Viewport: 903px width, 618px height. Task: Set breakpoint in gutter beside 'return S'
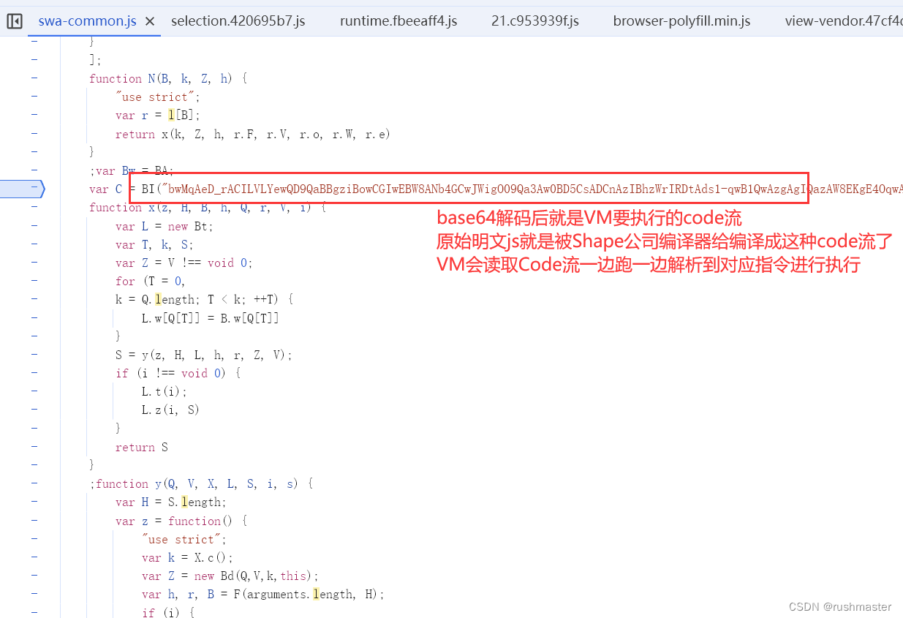pos(34,447)
